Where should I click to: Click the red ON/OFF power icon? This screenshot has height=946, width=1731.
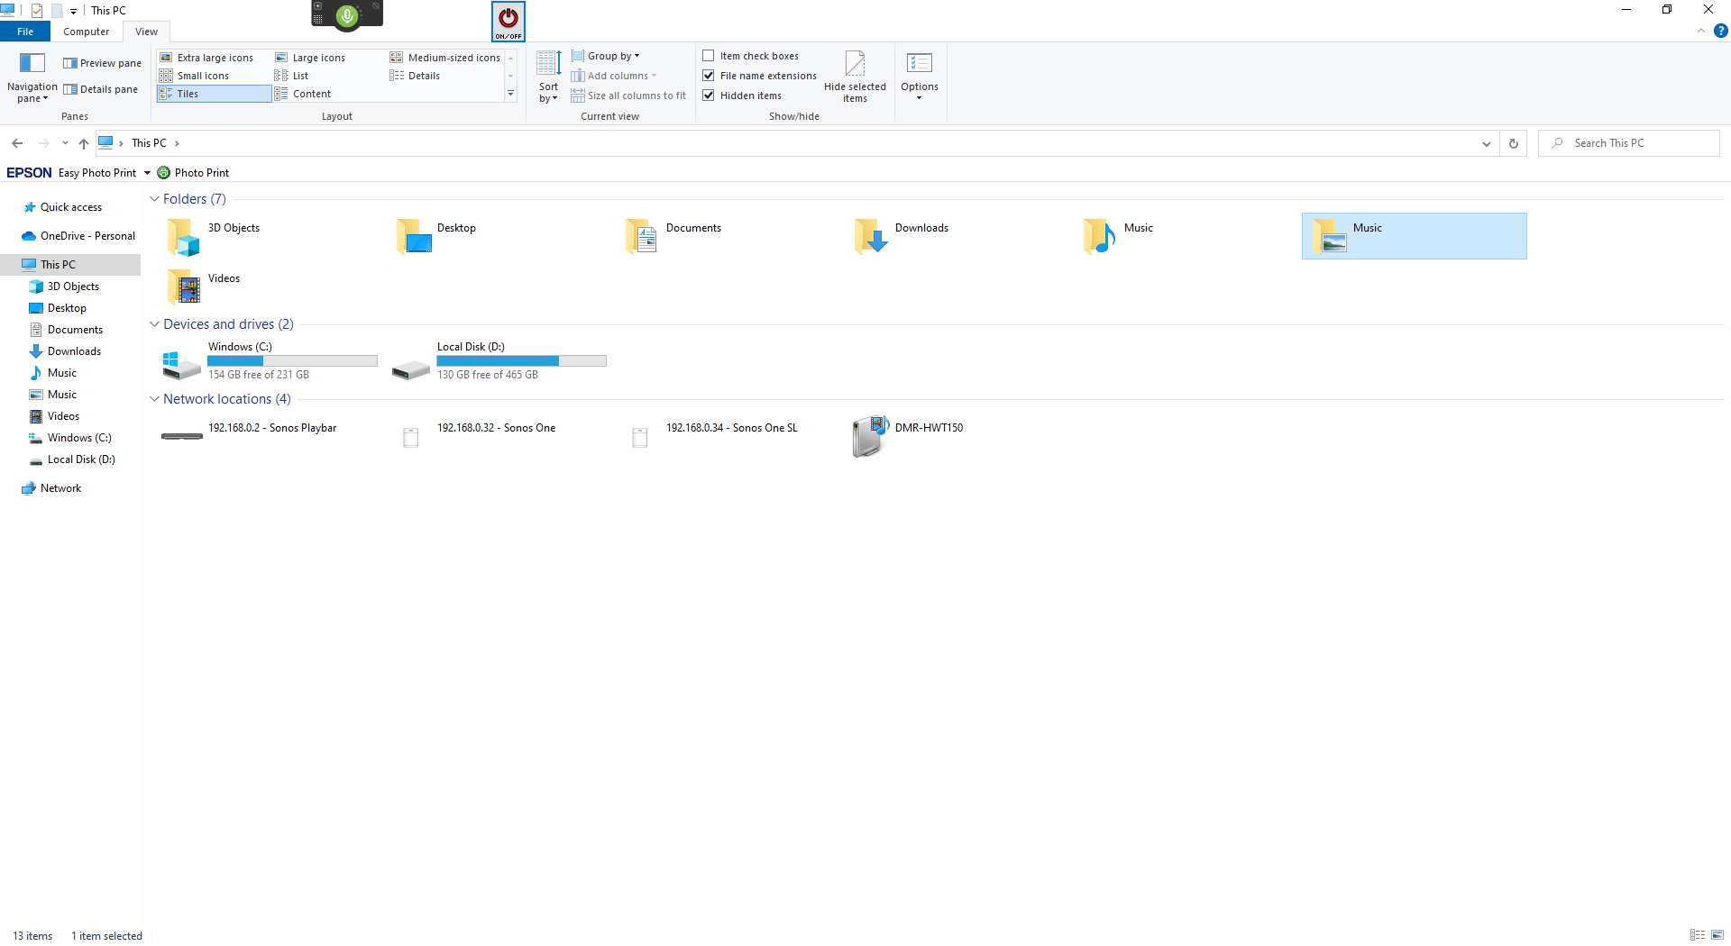[x=508, y=21]
